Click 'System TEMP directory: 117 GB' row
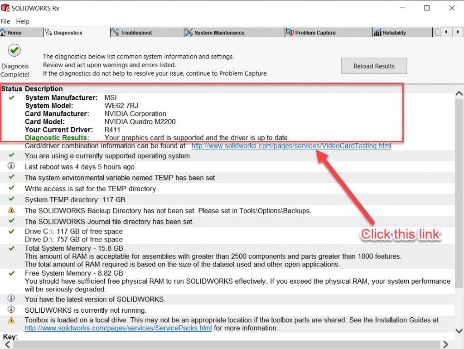The image size is (464, 349). click(x=227, y=199)
